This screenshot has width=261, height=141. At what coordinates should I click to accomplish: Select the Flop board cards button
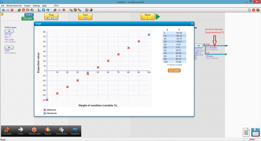click(x=51, y=16)
